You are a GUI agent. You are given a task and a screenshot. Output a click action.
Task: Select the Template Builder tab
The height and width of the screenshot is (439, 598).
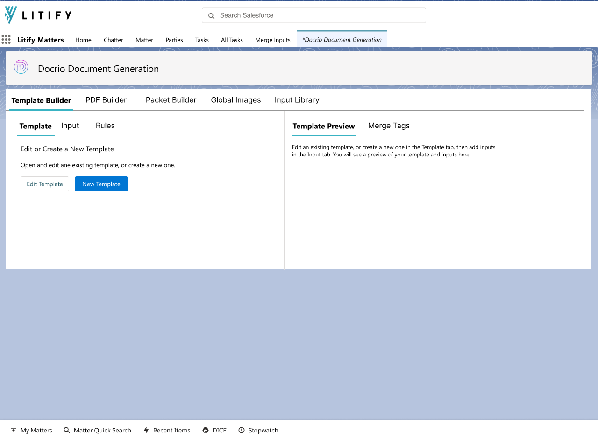click(x=41, y=100)
